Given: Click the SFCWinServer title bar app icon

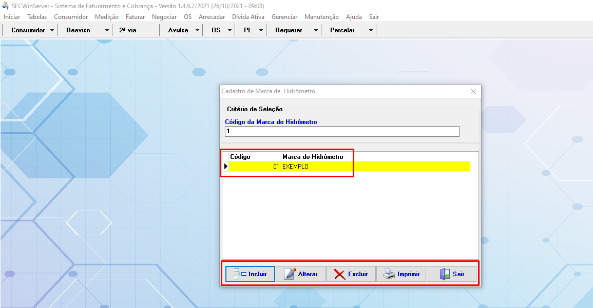Looking at the screenshot, I should pos(6,6).
